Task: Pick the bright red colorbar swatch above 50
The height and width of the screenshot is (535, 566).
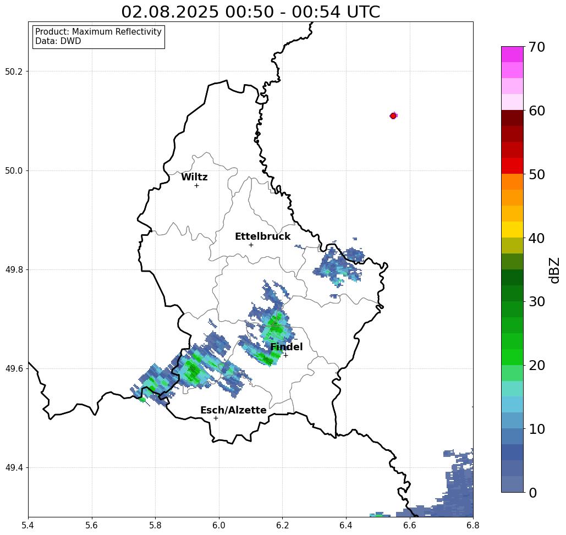Action: [512, 166]
